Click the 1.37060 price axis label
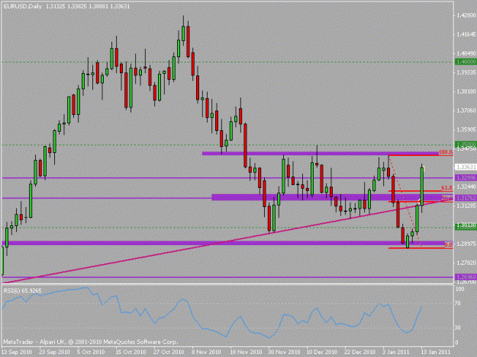 click(x=466, y=110)
